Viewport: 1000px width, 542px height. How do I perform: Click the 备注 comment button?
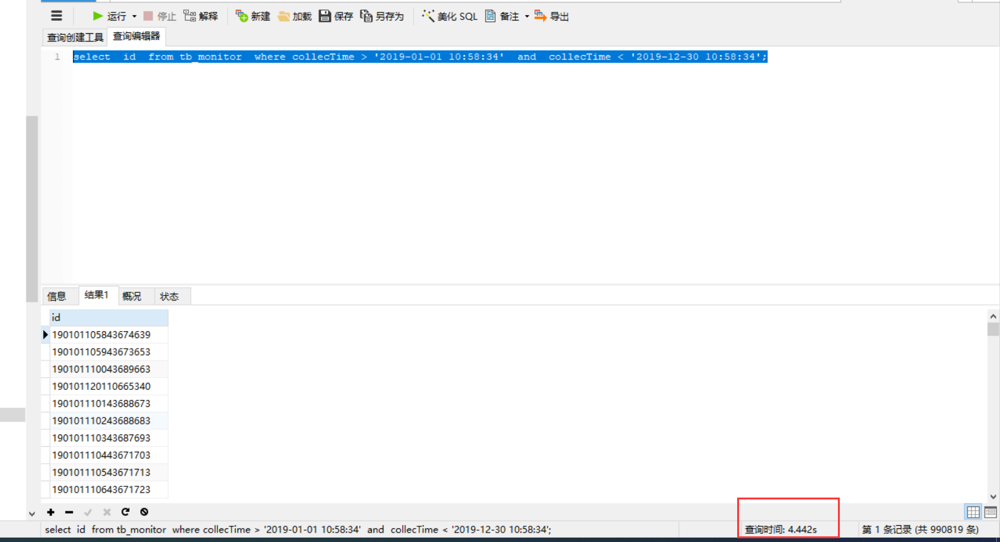click(x=503, y=16)
